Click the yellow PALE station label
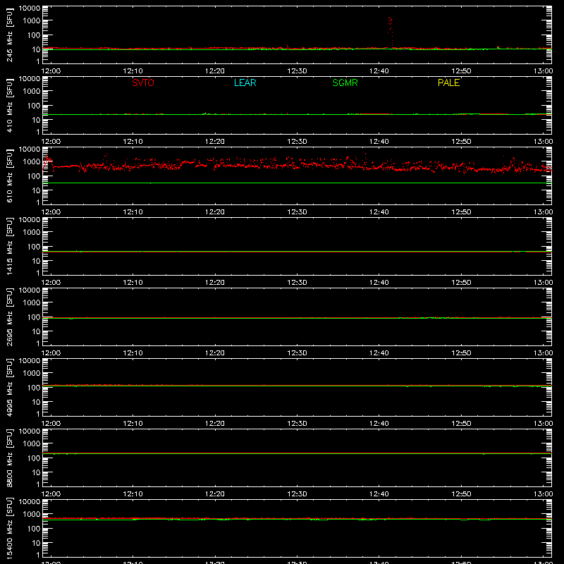 (x=448, y=82)
